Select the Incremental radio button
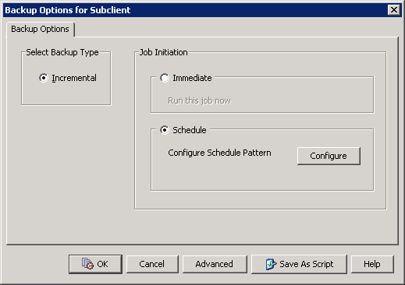 pos(44,78)
